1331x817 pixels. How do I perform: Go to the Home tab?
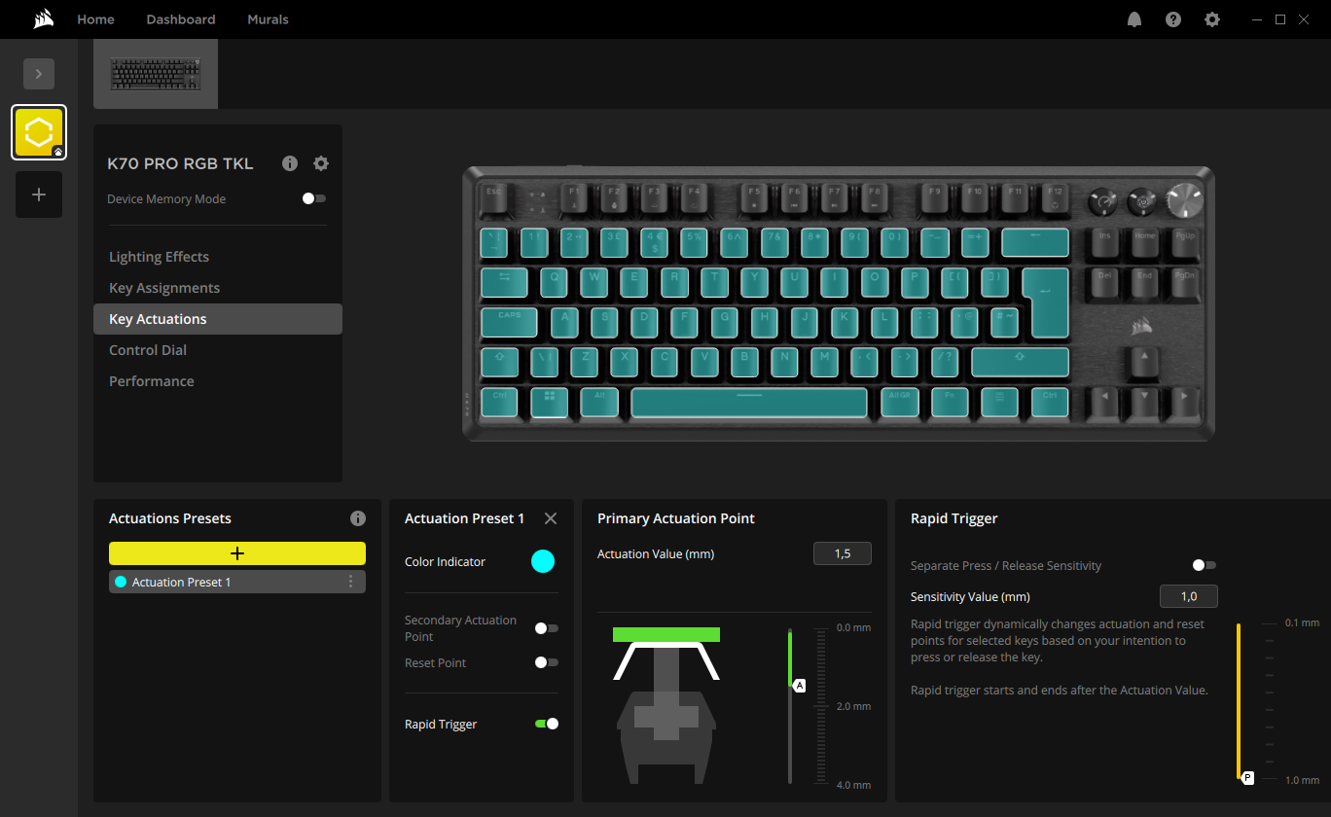[x=95, y=19]
